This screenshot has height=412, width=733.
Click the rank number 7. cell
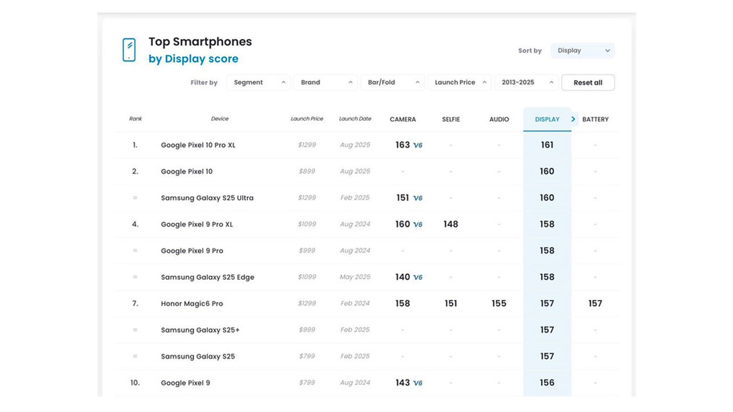135,303
